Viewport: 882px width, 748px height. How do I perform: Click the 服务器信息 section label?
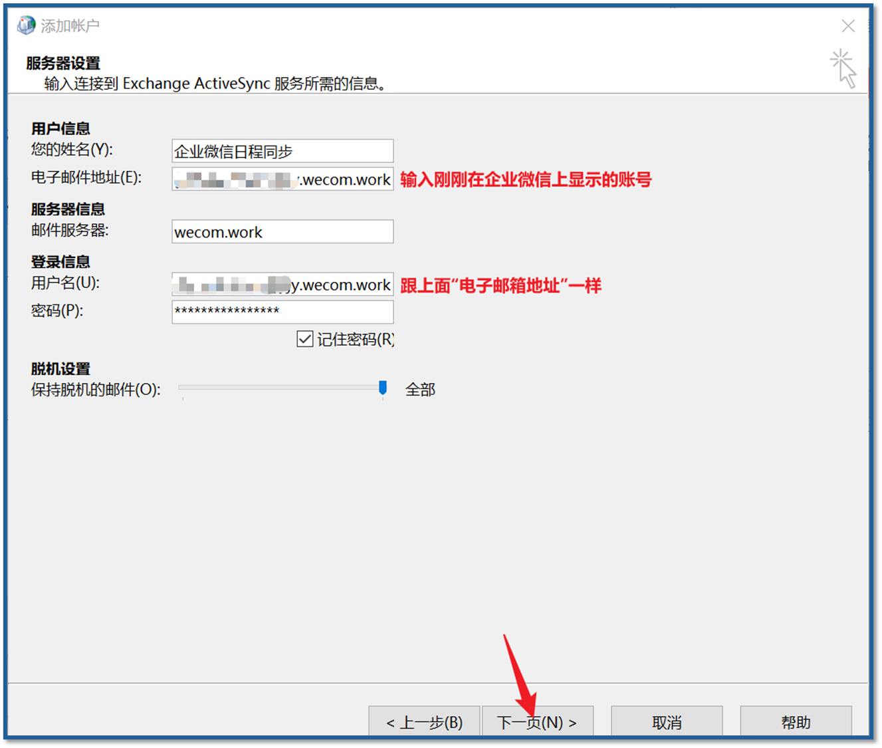pos(68,209)
